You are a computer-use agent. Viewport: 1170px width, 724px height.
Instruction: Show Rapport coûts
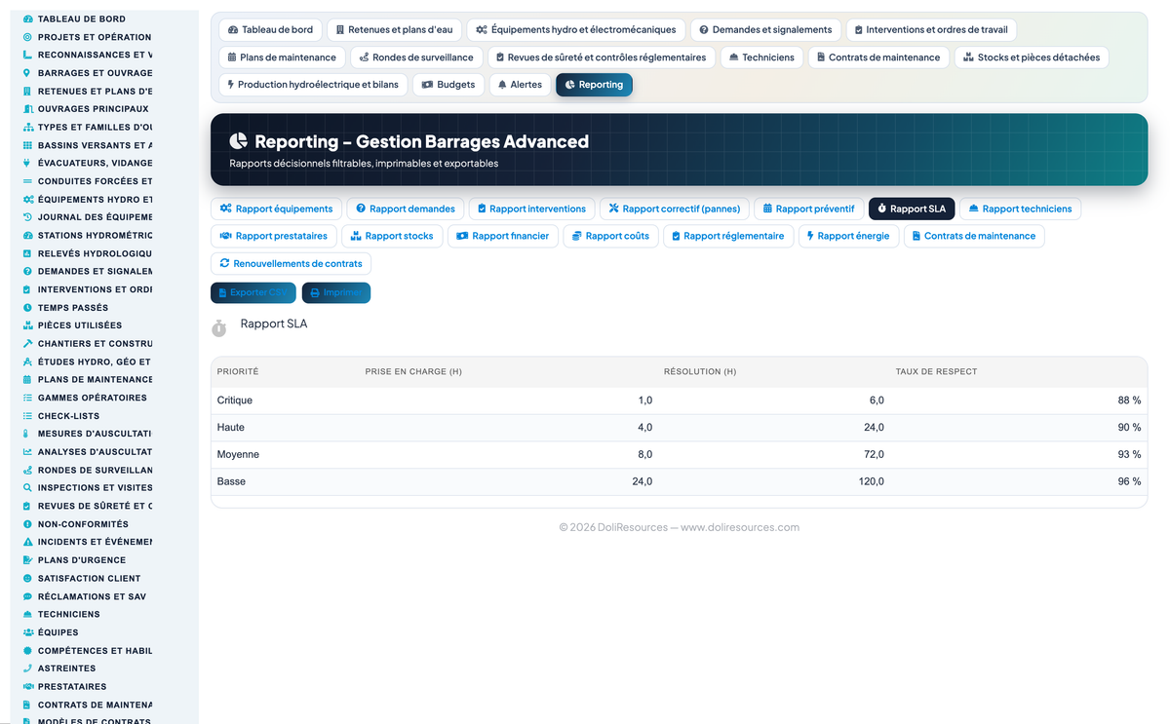pyautogui.click(x=610, y=236)
